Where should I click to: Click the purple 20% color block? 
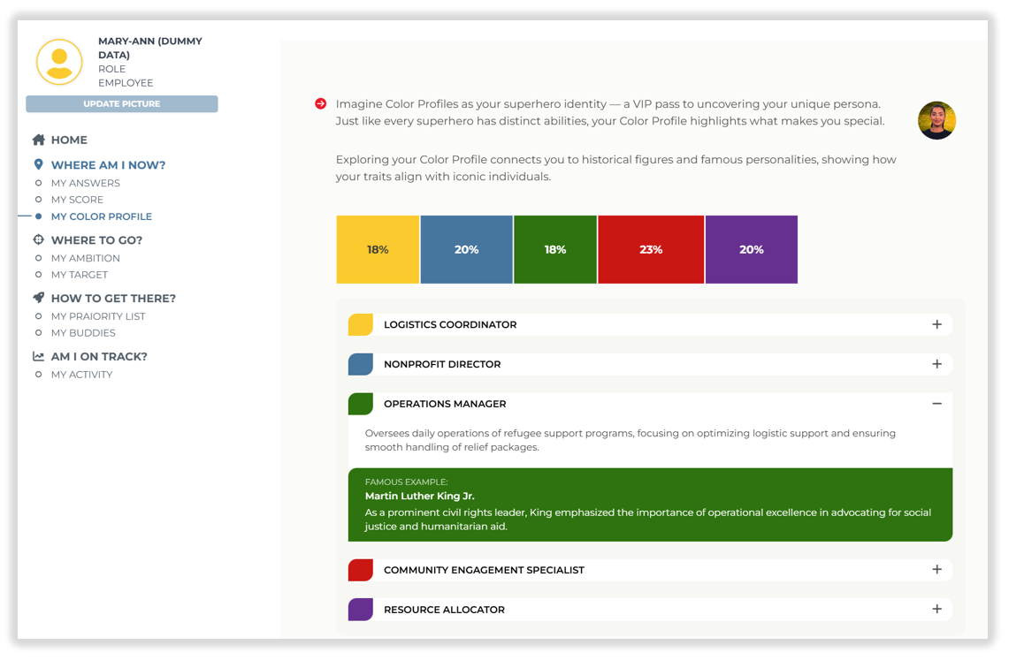(752, 249)
